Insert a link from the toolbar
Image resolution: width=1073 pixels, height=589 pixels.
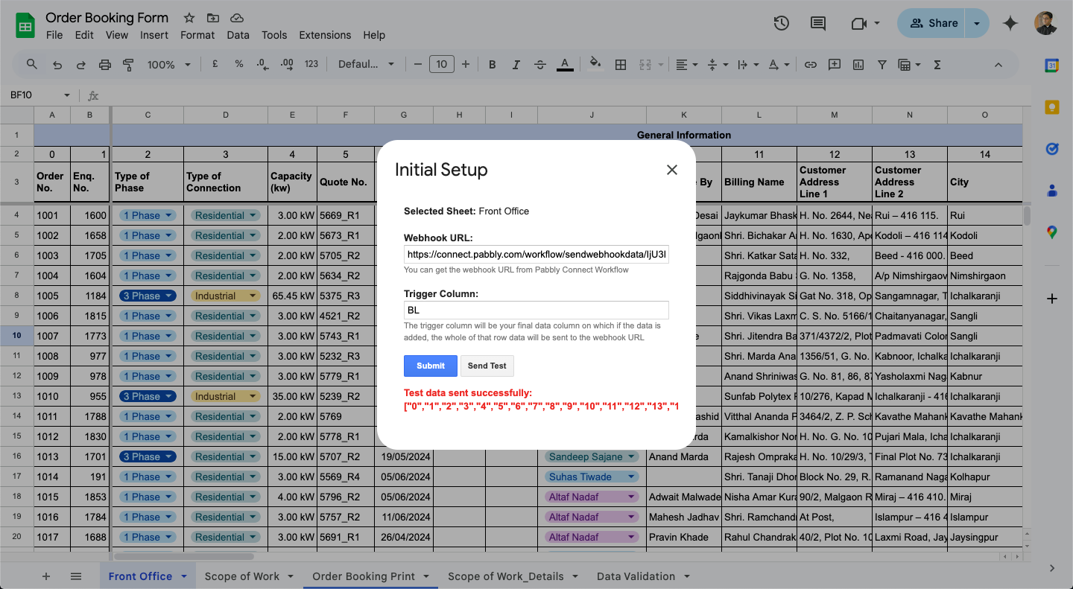(x=811, y=65)
